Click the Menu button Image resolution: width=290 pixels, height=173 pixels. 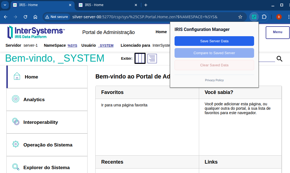[x=277, y=32]
